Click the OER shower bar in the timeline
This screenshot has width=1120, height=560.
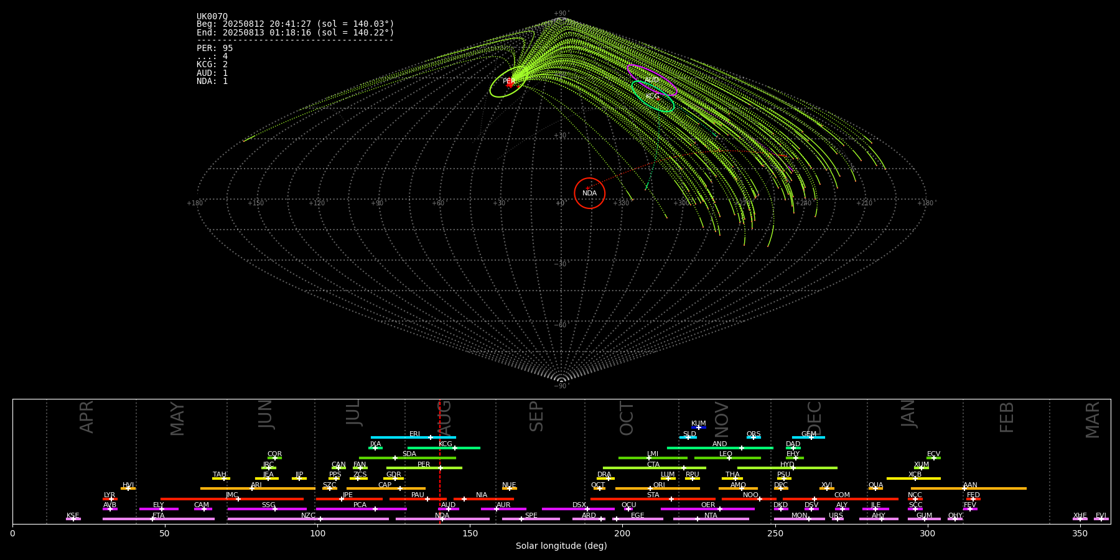point(707,509)
